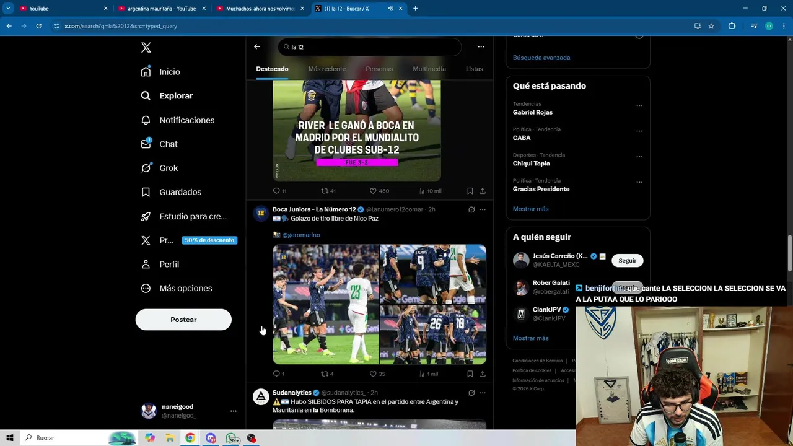This screenshot has width=793, height=446.
Task: View stats of 10 mil views post
Action: click(x=429, y=191)
